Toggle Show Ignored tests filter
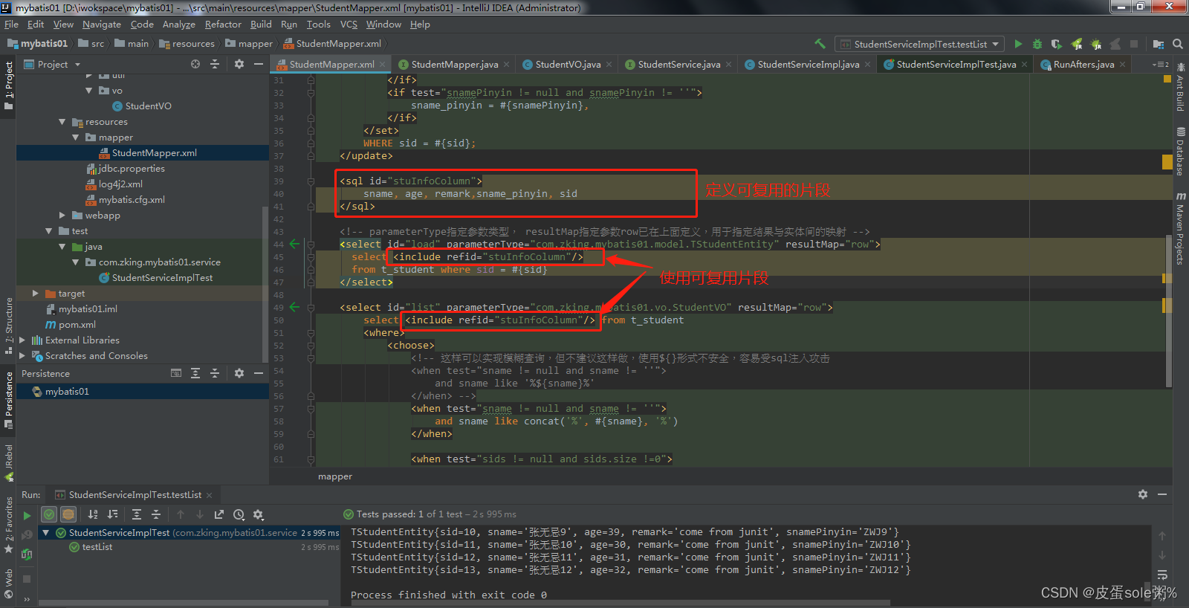Screen dimensions: 1189x608 click(68, 514)
